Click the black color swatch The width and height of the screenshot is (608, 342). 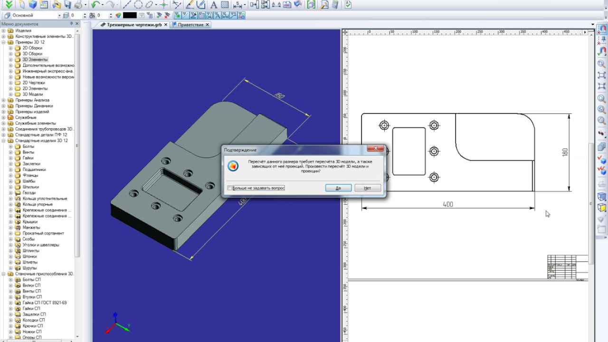[130, 15]
